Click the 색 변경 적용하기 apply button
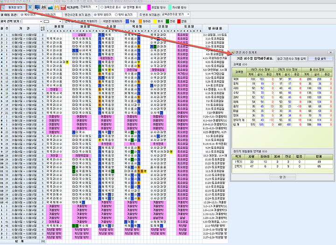The width and height of the screenshot is (336, 245). 81,21
